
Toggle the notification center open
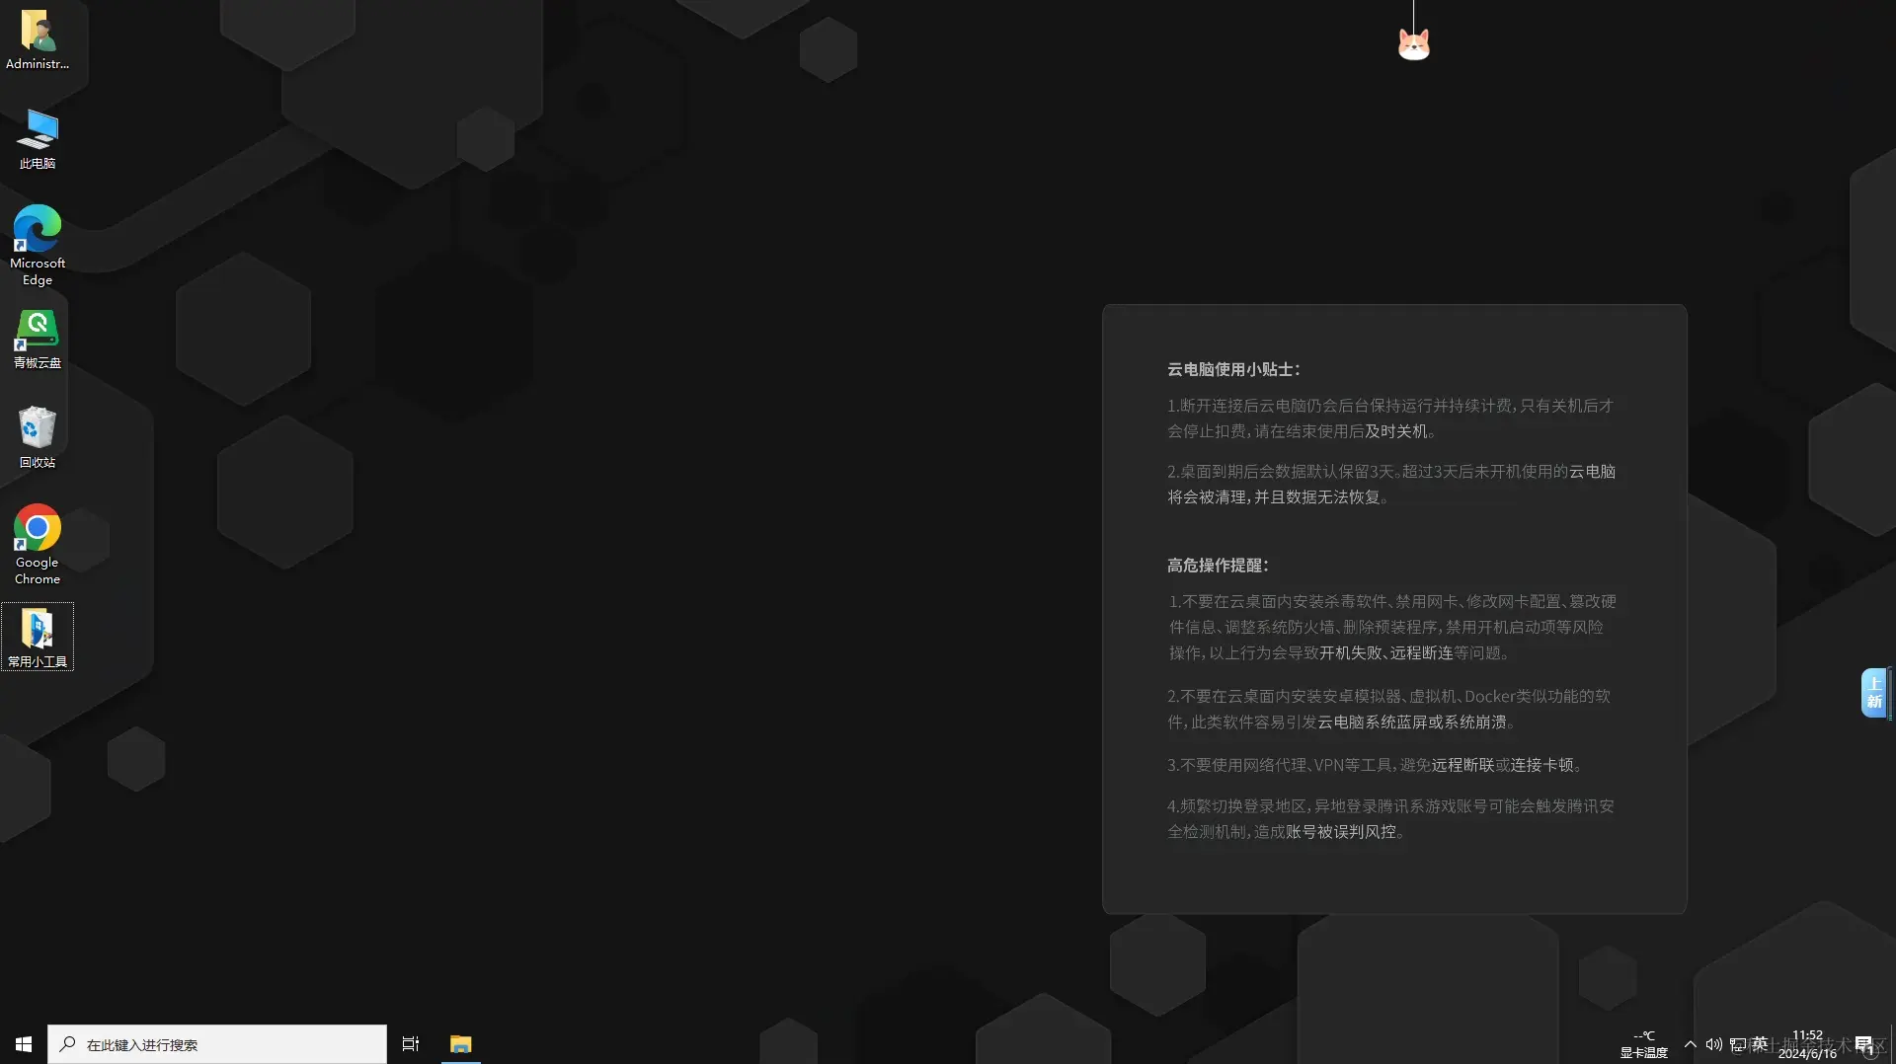1862,1044
